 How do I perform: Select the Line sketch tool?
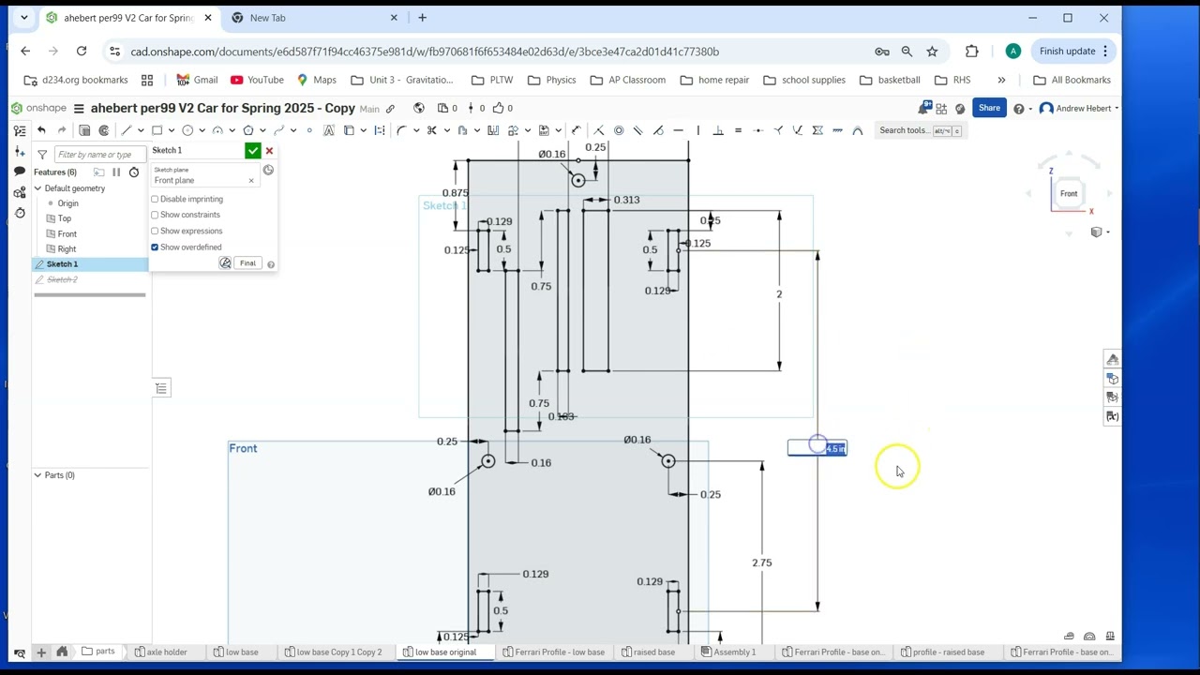[126, 130]
